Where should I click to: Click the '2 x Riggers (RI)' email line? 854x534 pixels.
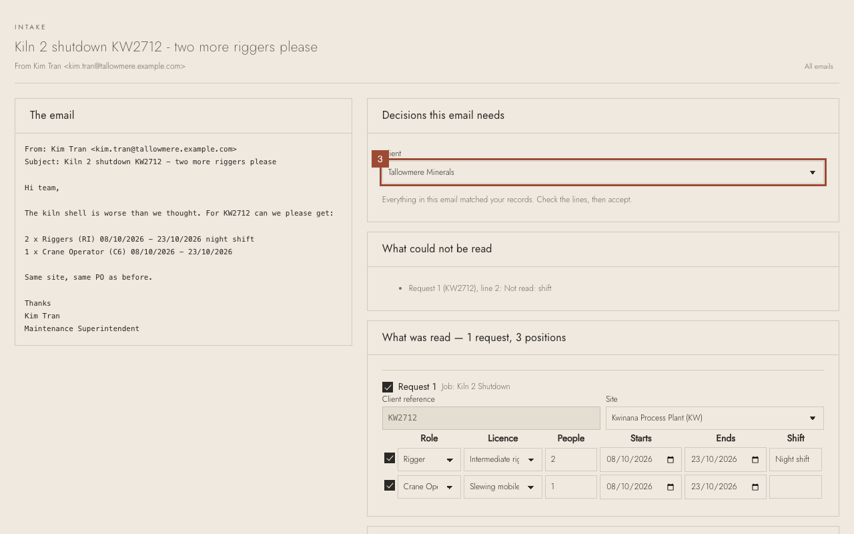click(139, 239)
